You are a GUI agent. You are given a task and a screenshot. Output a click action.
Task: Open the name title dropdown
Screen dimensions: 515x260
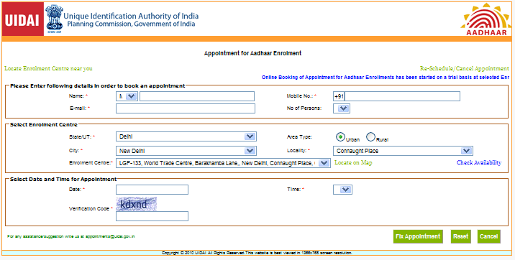click(127, 96)
